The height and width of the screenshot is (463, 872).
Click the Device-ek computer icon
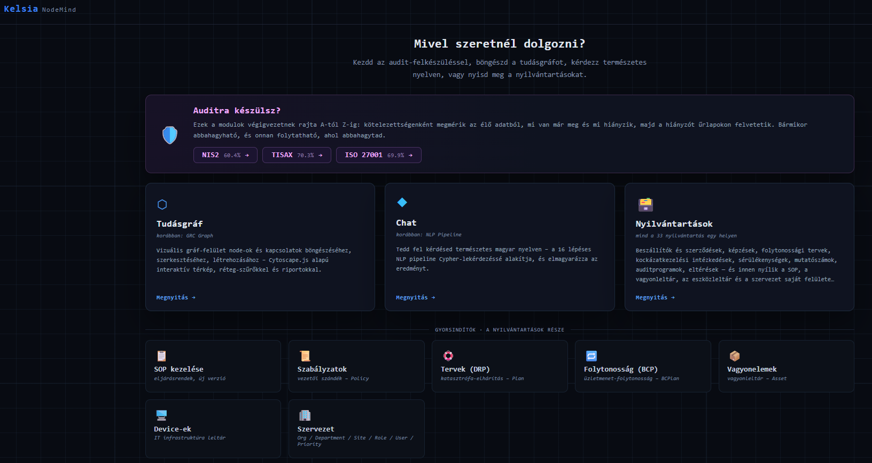coord(161,415)
